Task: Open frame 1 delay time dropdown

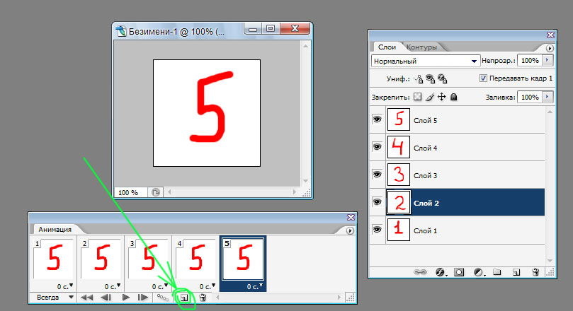Action: (x=65, y=286)
